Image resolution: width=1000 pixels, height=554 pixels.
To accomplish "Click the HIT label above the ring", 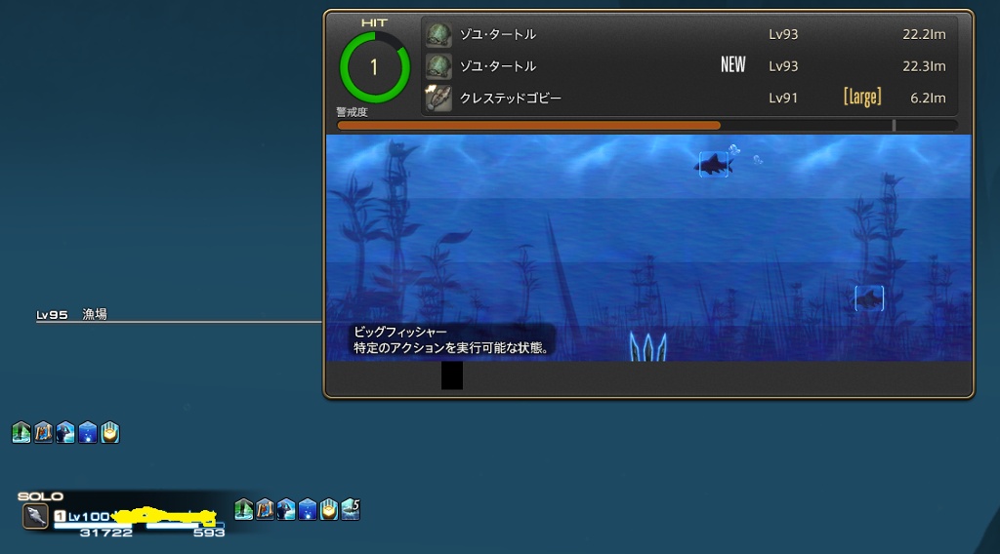I will click(x=374, y=23).
